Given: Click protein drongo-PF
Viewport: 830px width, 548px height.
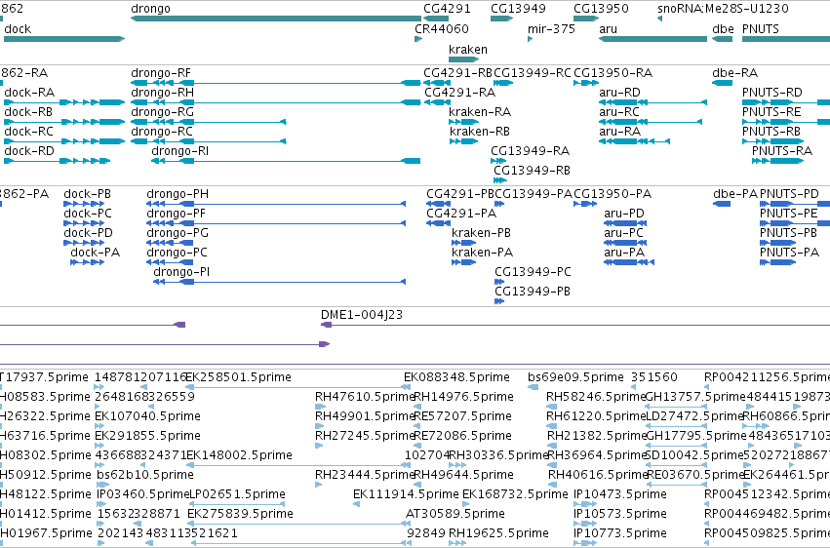Looking at the screenshot, I should pyautogui.click(x=276, y=223).
